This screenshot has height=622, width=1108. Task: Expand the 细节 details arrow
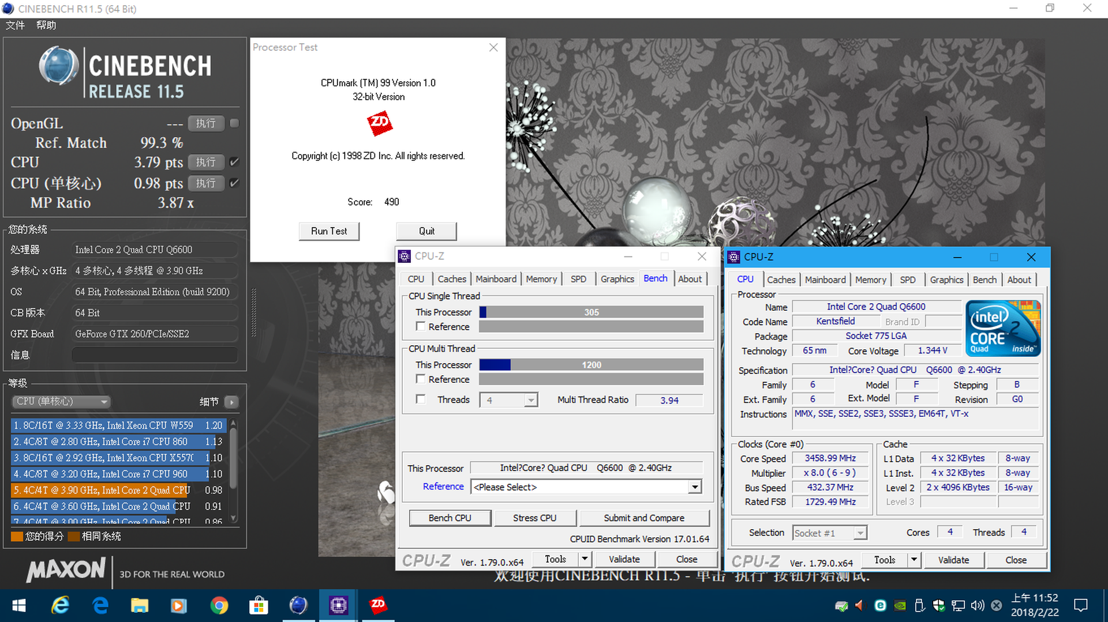click(x=231, y=402)
